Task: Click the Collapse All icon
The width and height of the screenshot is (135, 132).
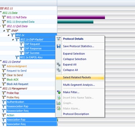Action: [58, 70]
